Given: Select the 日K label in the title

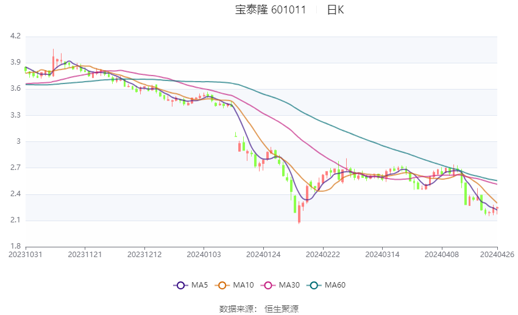Looking at the screenshot, I should [x=335, y=10].
